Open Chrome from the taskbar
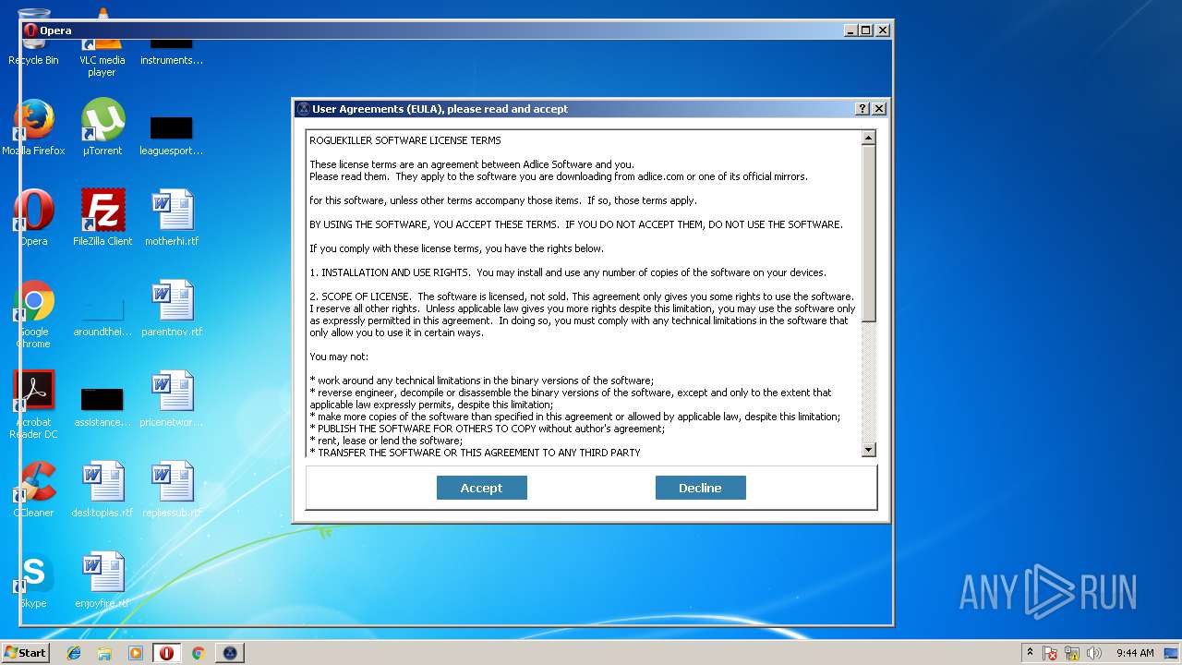The height and width of the screenshot is (665, 1182). coord(198,653)
